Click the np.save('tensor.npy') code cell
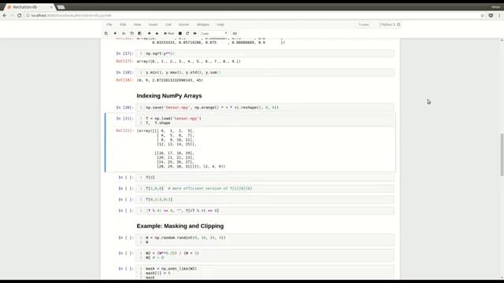The width and height of the screenshot is (504, 283). (x=265, y=108)
